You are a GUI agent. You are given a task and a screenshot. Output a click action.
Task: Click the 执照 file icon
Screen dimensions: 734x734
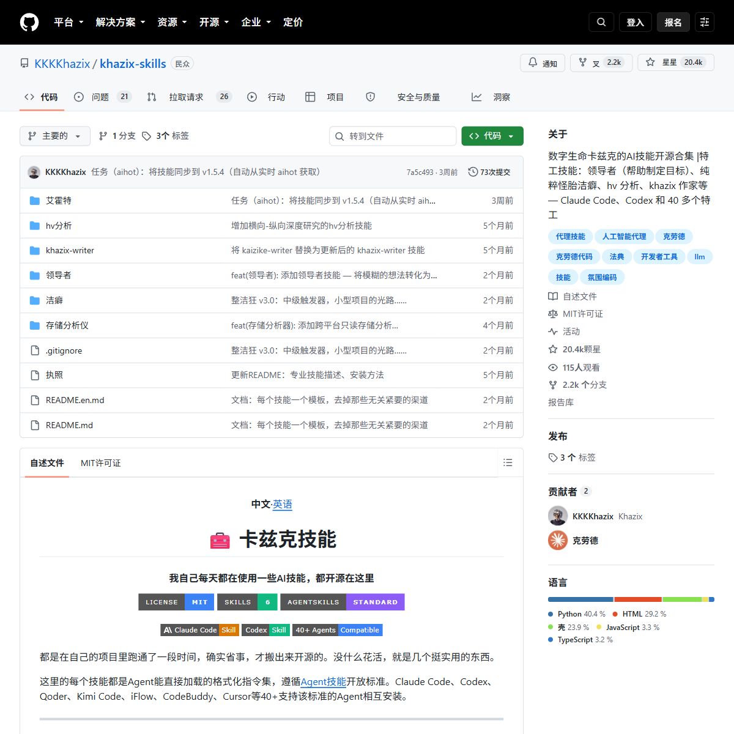click(x=35, y=375)
